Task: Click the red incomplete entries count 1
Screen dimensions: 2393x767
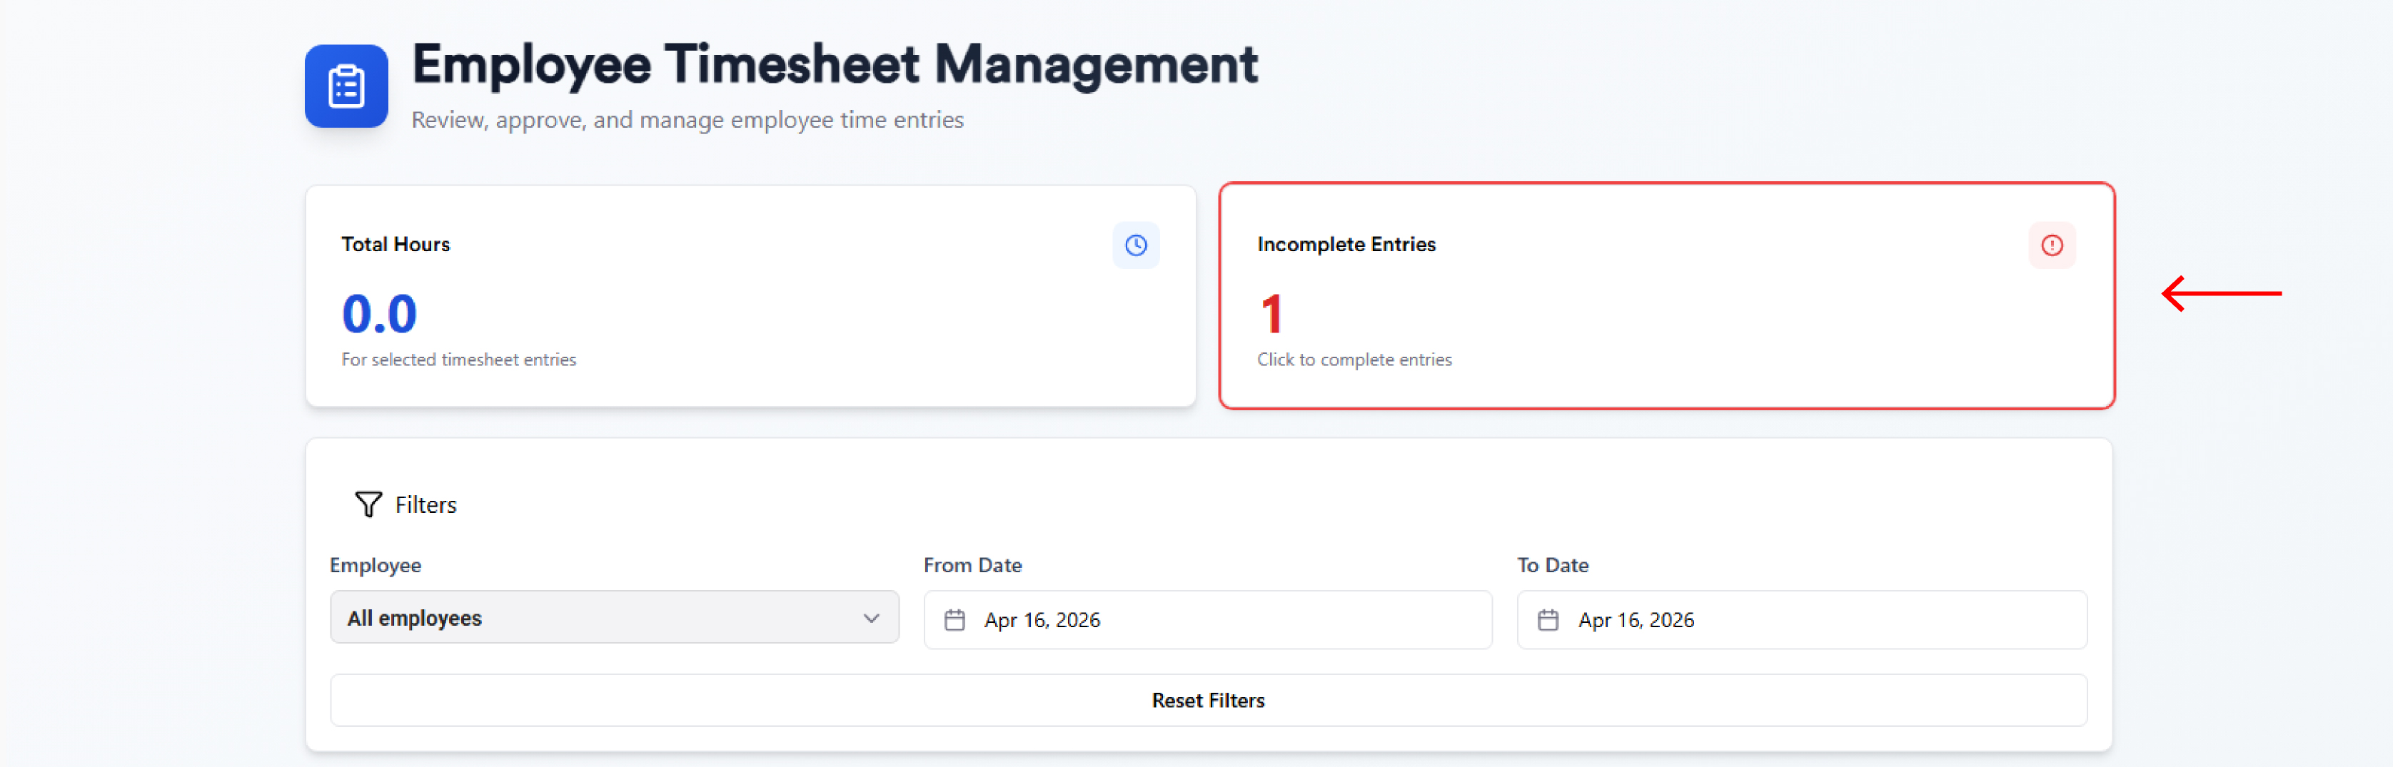Action: click(x=1271, y=314)
